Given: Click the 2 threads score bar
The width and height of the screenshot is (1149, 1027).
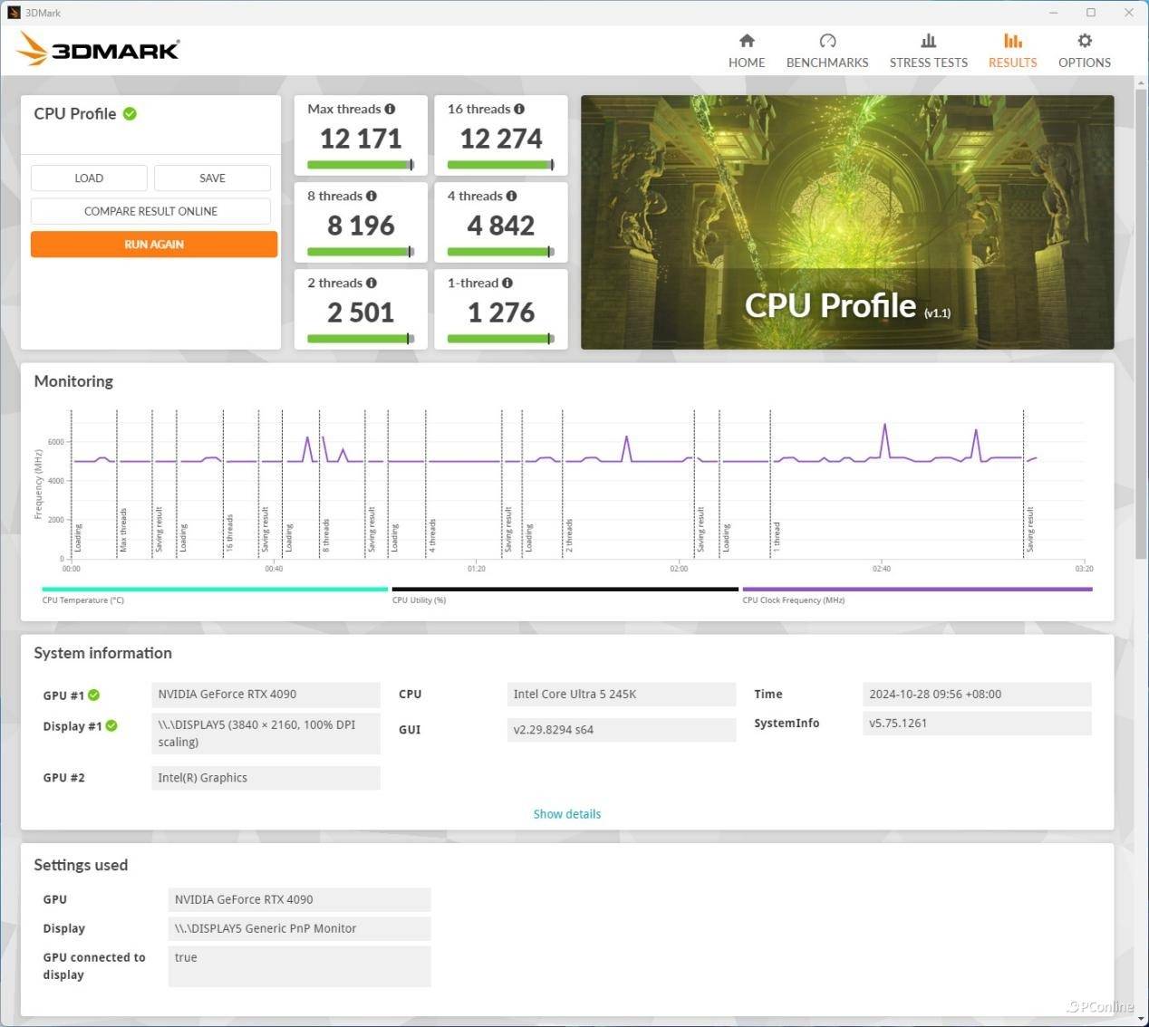Looking at the screenshot, I should coord(361,339).
